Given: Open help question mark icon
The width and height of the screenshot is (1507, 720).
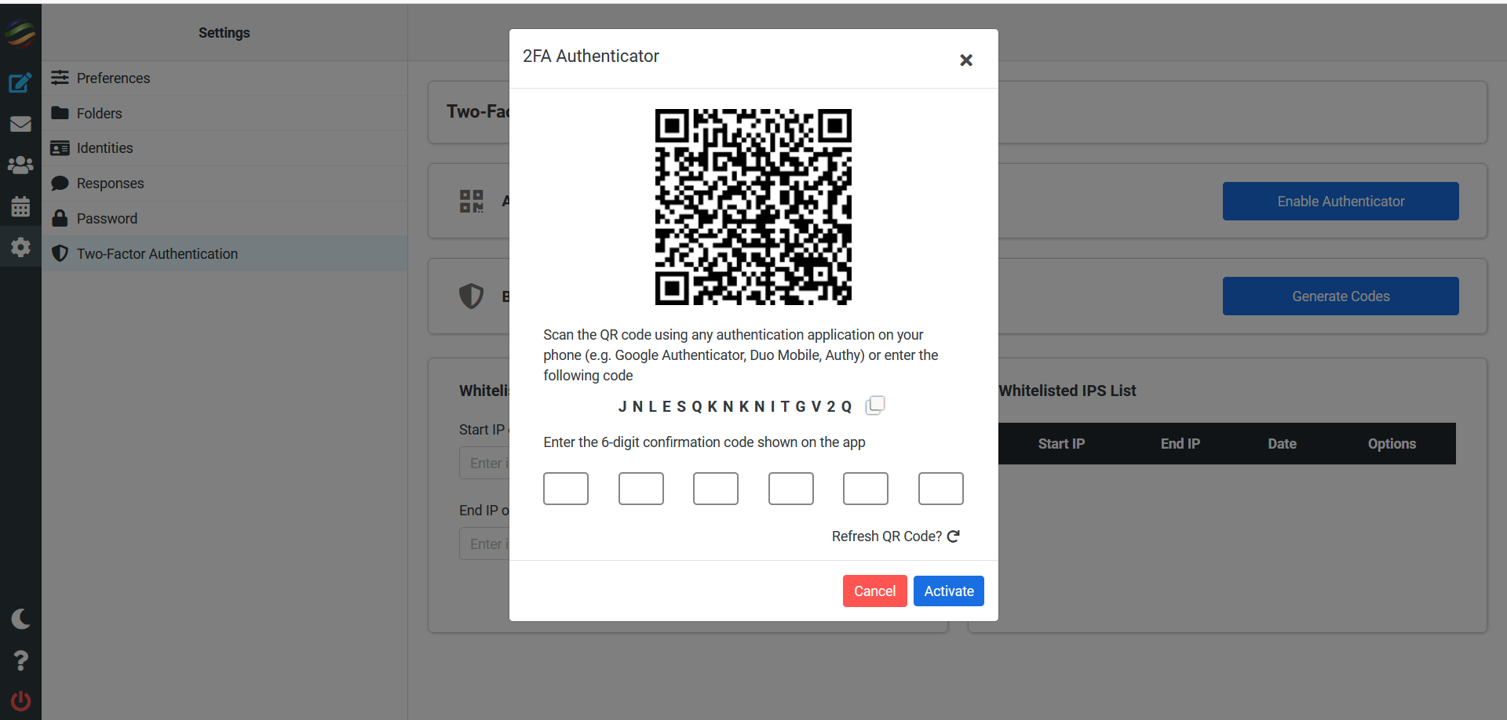Looking at the screenshot, I should (x=20, y=660).
